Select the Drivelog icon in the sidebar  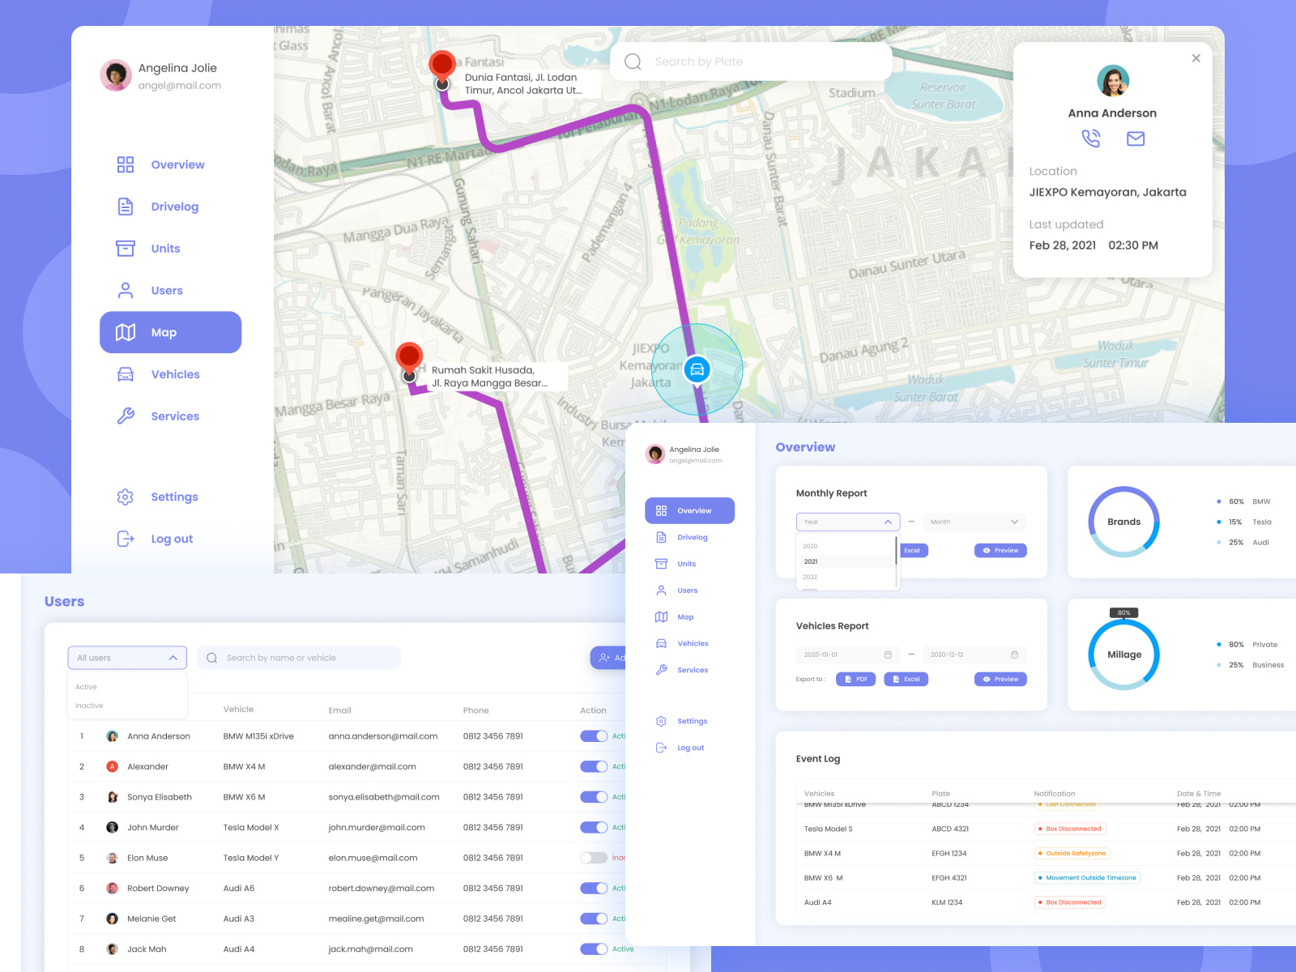coord(126,207)
